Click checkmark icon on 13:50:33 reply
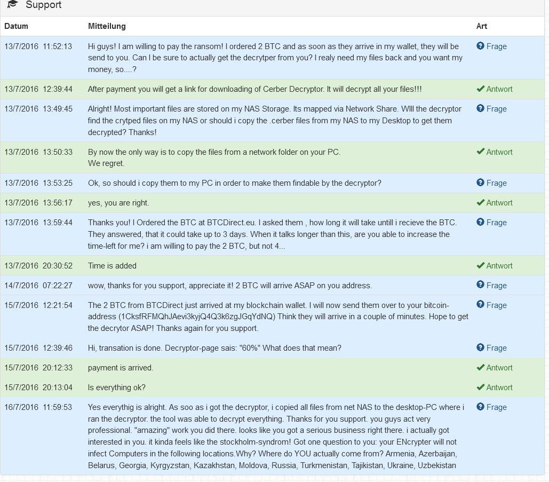 [480, 152]
